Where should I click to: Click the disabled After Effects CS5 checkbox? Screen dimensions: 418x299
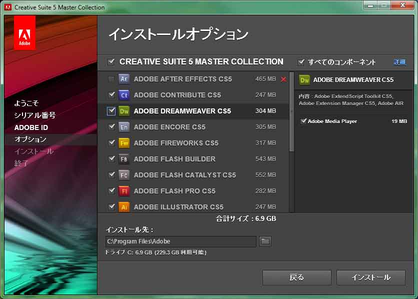[111, 79]
